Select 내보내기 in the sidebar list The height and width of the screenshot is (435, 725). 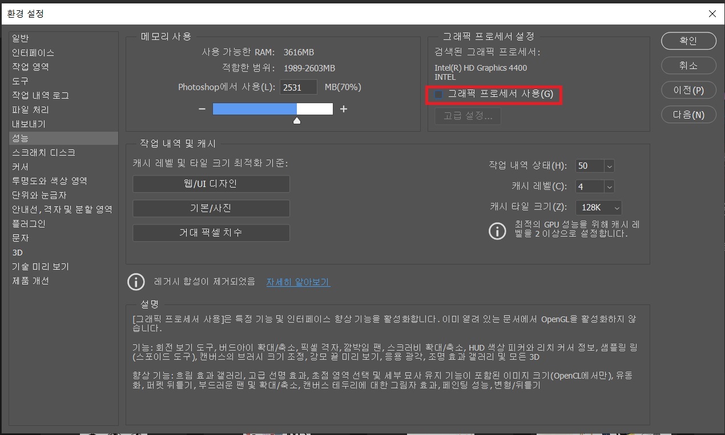(29, 124)
